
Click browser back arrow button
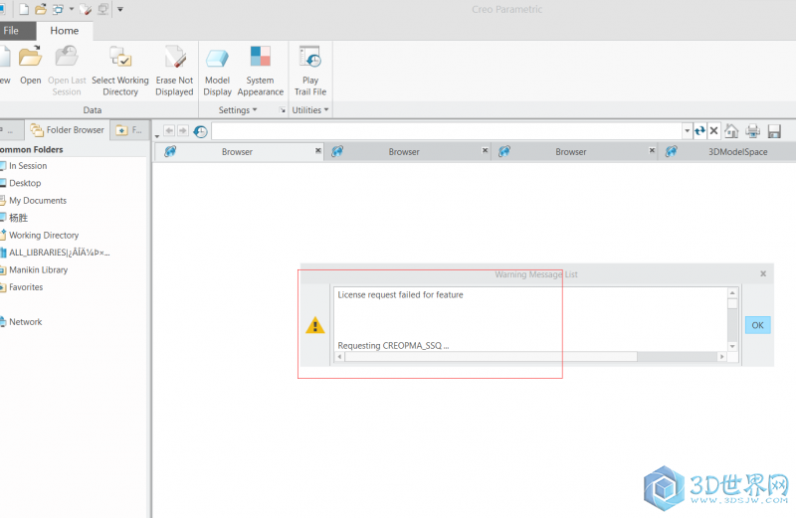click(169, 131)
